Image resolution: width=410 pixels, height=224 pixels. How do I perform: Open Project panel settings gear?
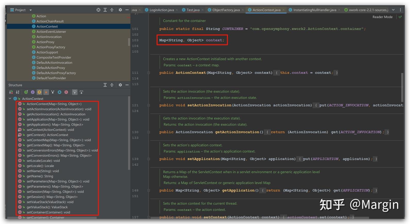coord(120,10)
